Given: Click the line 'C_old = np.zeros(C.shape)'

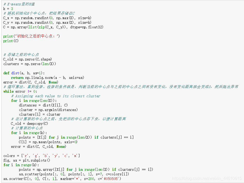Looking at the screenshot, I should [27, 59].
